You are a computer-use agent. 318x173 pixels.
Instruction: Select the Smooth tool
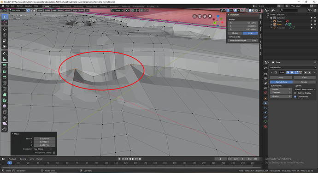pos(5,106)
